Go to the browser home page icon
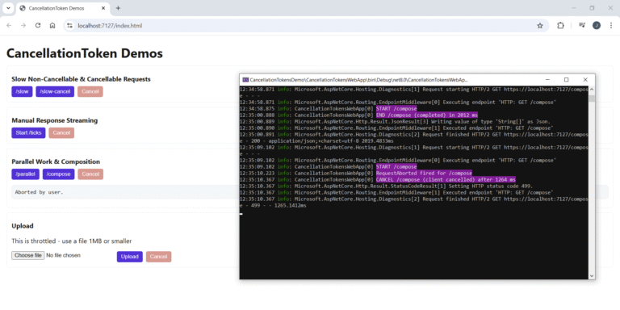 tap(52, 26)
